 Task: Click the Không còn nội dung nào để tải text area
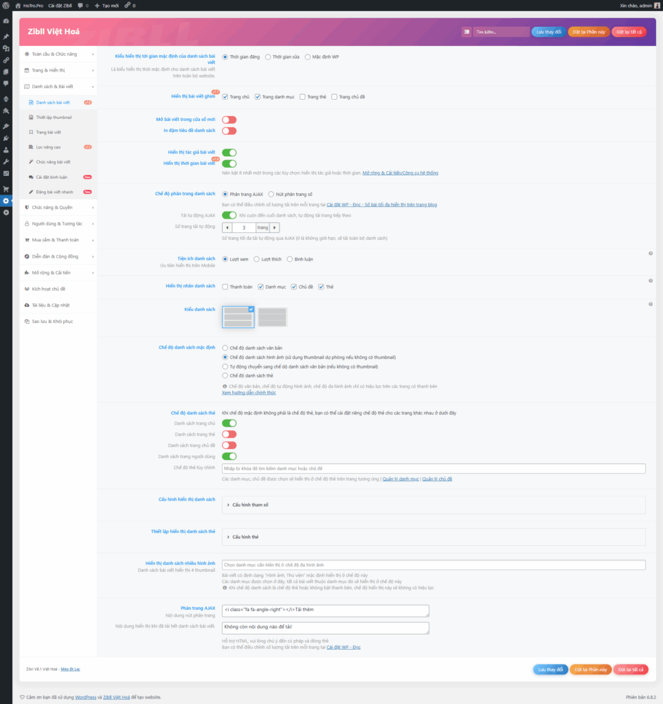[x=325, y=628]
